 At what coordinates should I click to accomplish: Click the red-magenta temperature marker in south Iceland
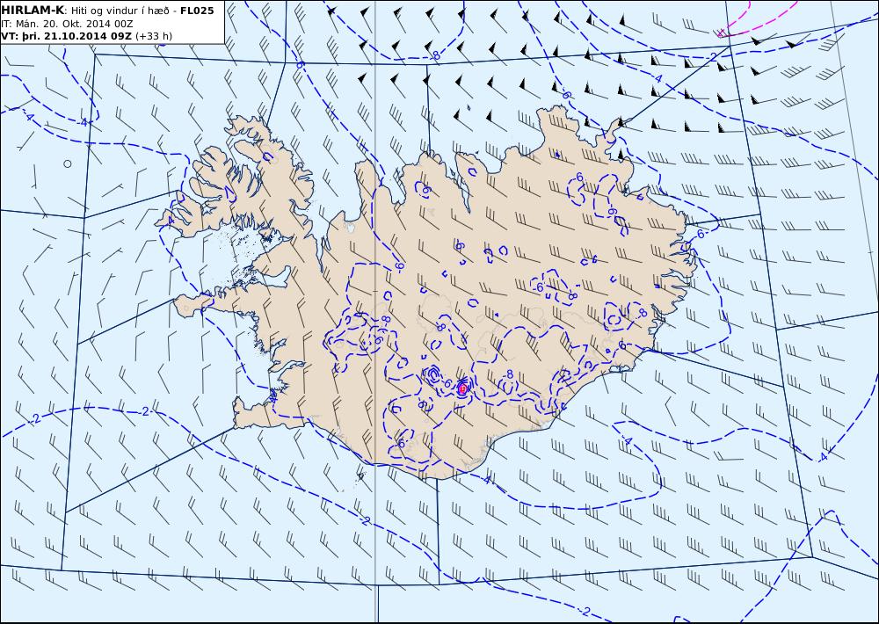(462, 388)
